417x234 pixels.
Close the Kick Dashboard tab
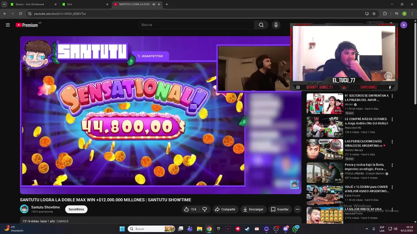point(55,4)
